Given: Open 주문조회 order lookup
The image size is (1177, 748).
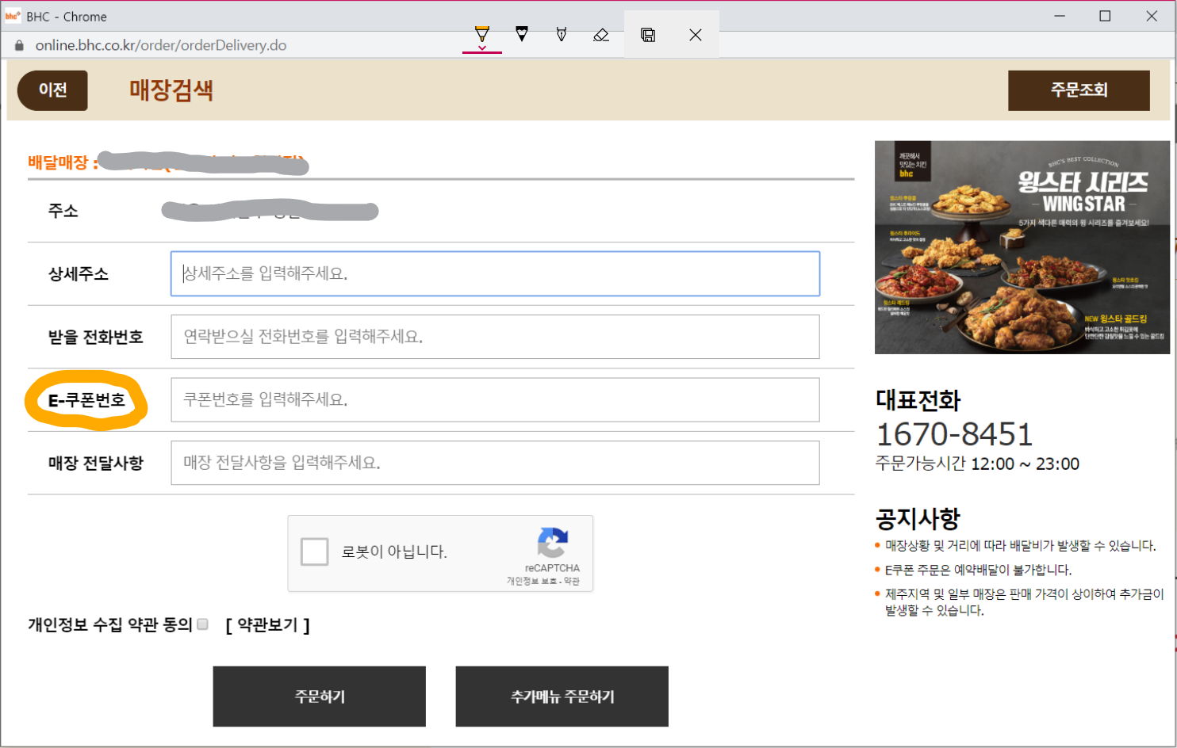Looking at the screenshot, I should tap(1079, 90).
